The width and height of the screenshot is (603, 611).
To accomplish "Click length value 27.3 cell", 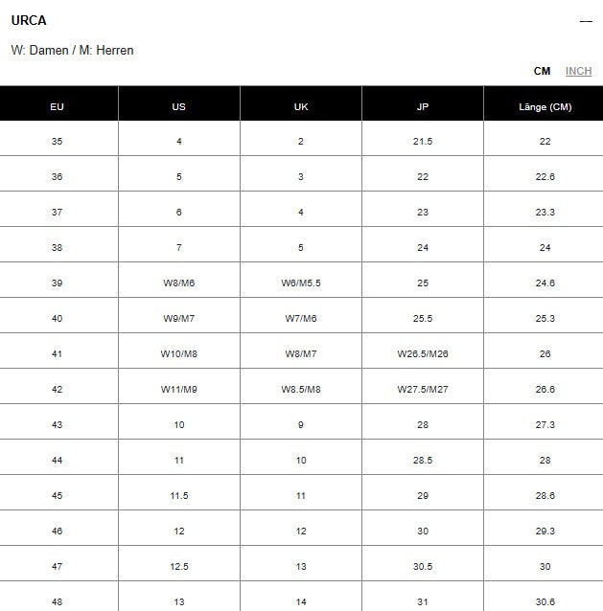I will [x=545, y=424].
